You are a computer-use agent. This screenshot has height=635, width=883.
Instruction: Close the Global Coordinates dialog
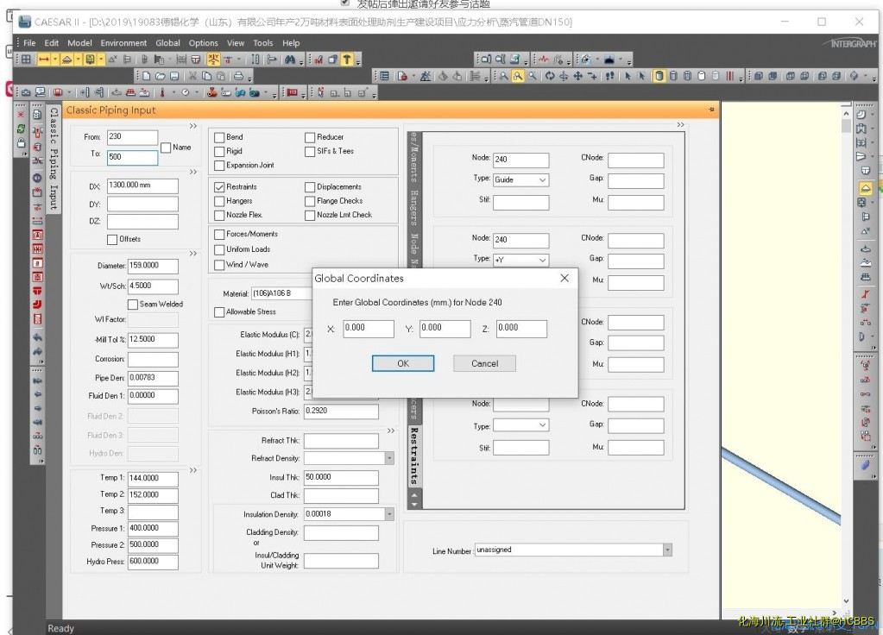click(564, 278)
